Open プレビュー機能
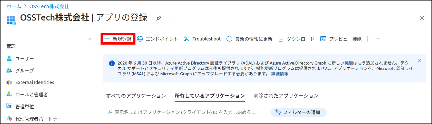432x124 pixels. click(x=341, y=39)
